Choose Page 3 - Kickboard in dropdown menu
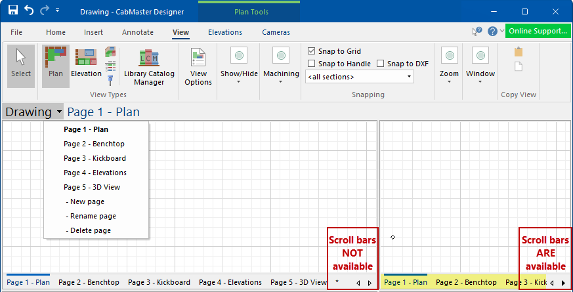The image size is (573, 292). (x=96, y=158)
